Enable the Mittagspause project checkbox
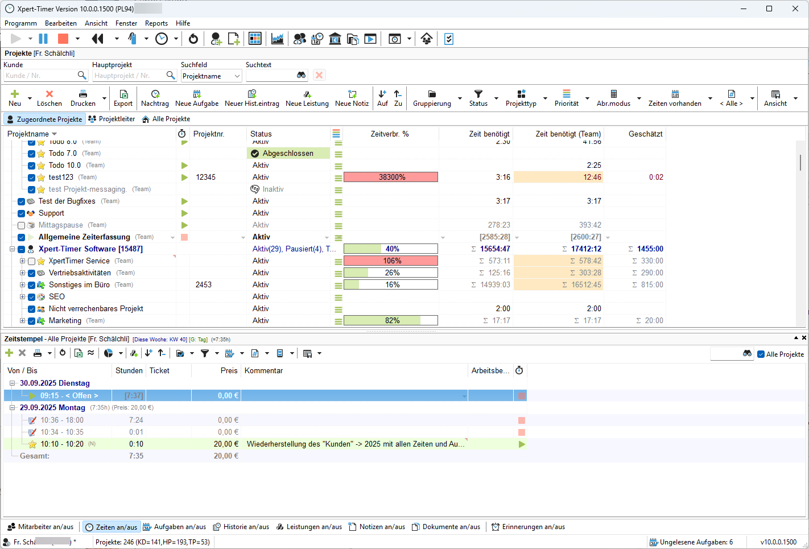 (22, 225)
